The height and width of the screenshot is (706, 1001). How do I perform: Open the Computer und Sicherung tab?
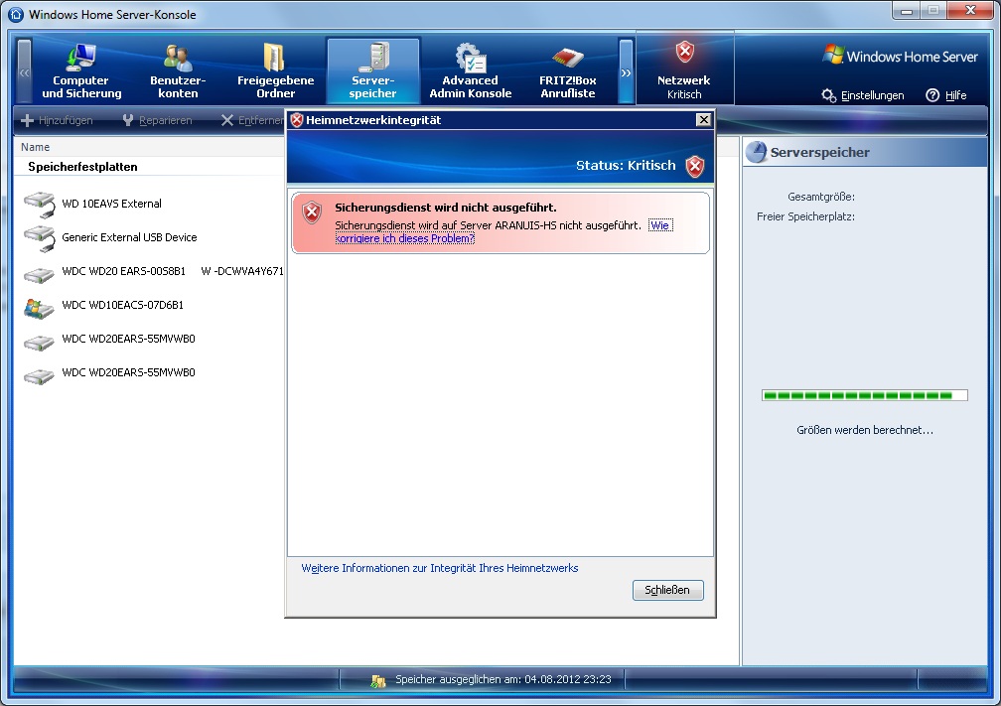(x=81, y=71)
